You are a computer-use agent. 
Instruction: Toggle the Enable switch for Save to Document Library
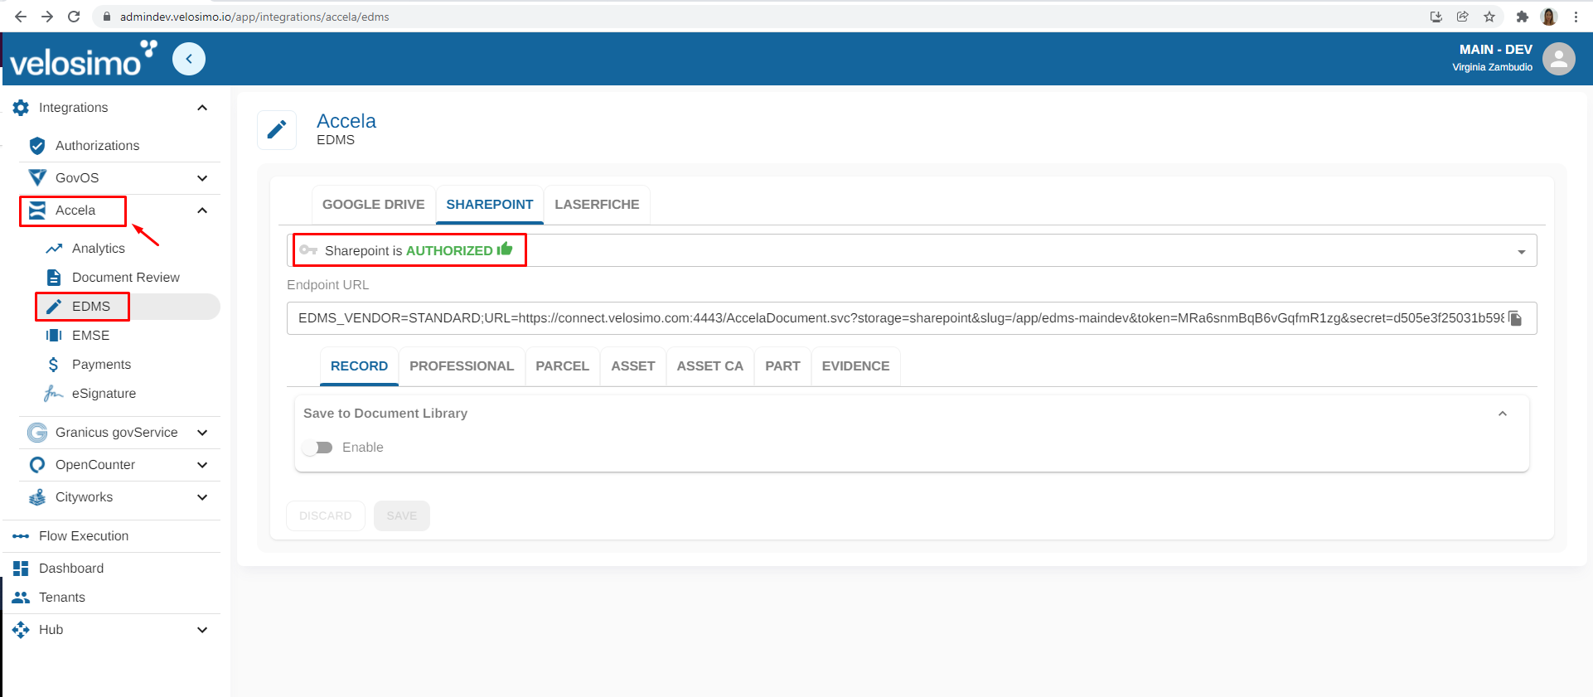[x=317, y=448]
